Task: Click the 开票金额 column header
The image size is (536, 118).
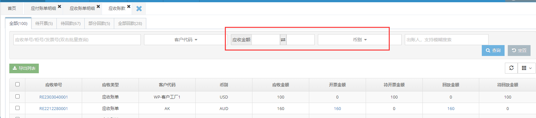Action: pyautogui.click(x=337, y=85)
